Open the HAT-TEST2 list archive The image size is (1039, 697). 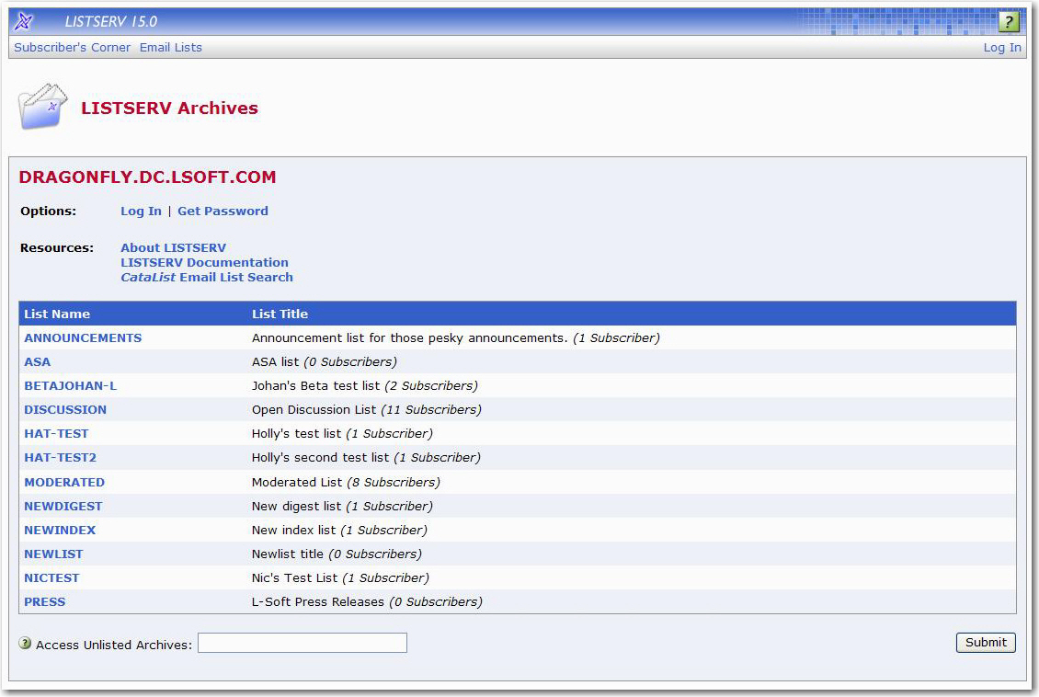(61, 457)
